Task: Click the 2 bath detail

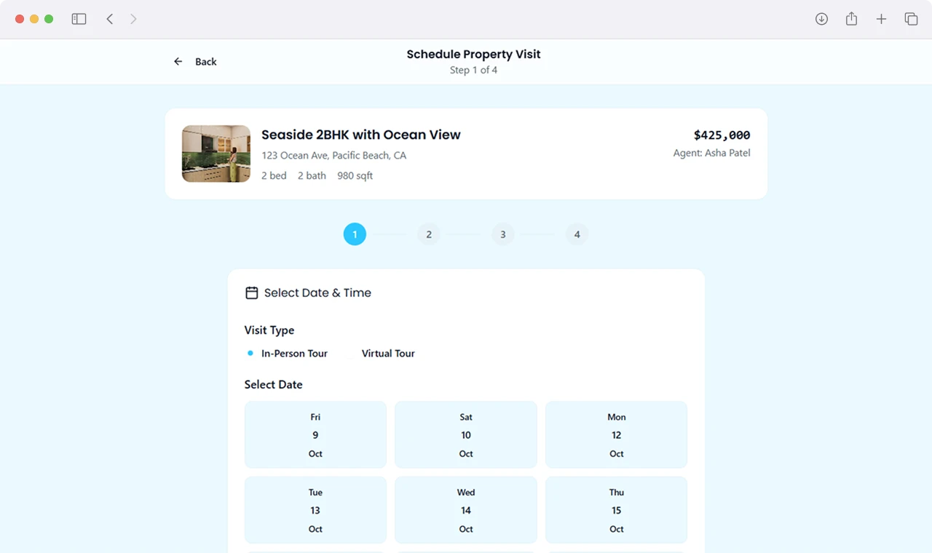Action: (312, 176)
